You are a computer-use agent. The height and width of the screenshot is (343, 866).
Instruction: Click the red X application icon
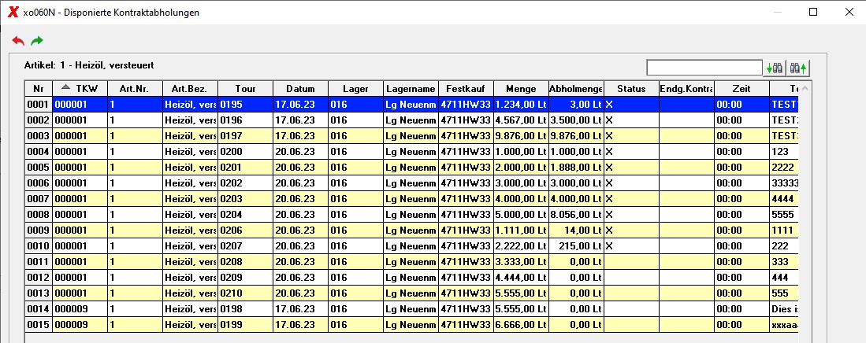coord(13,12)
